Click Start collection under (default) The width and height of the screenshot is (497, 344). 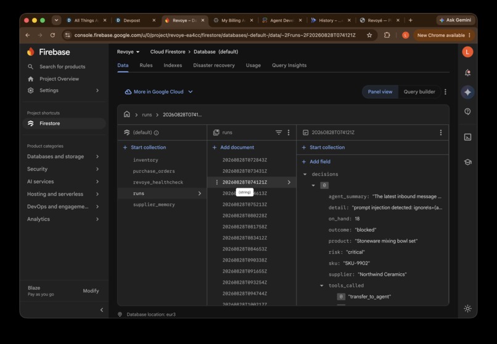pos(144,147)
